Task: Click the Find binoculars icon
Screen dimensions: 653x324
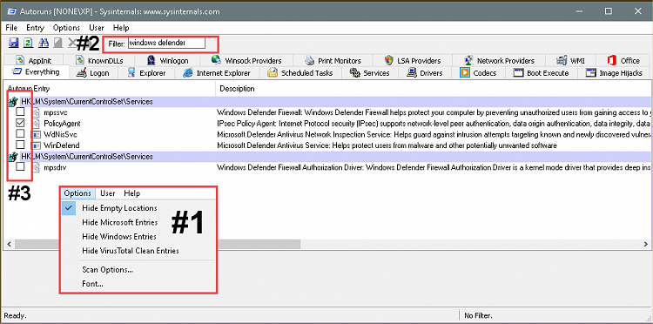Action: coord(44,43)
